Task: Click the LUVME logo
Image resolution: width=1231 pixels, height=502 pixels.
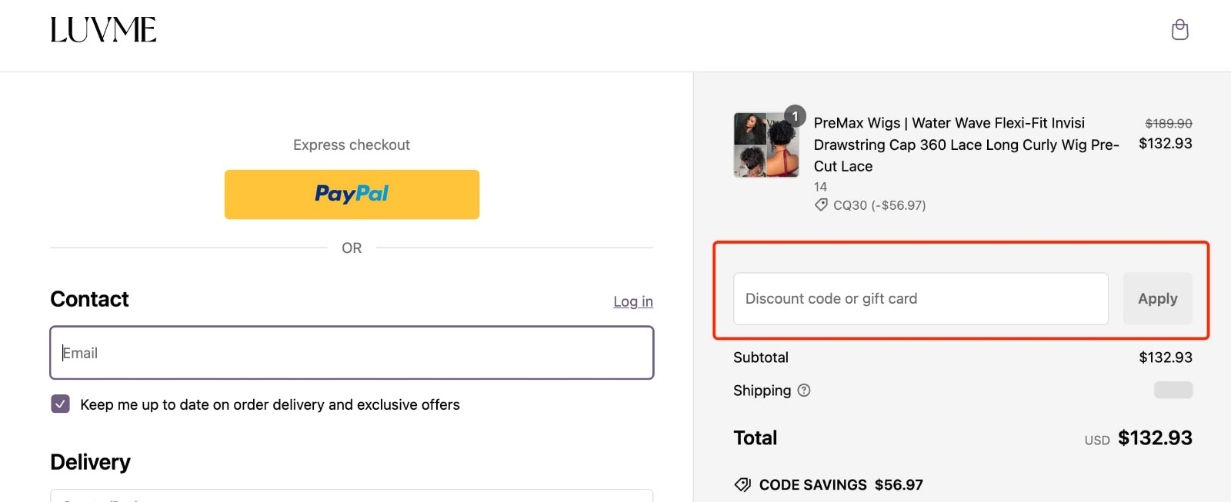Action: [103, 31]
